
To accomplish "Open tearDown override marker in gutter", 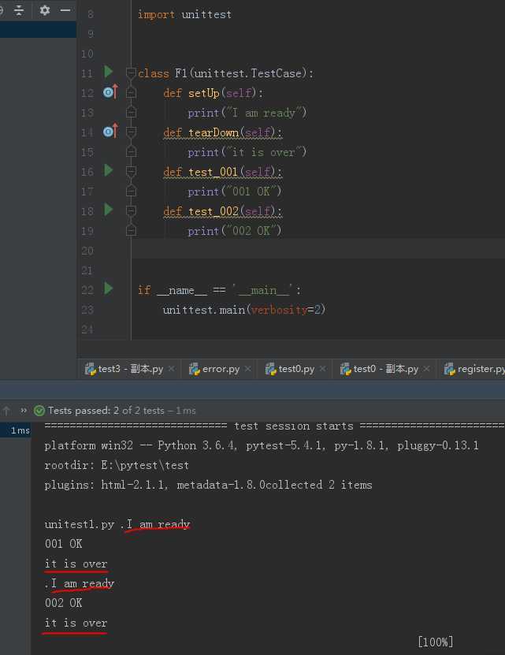I will [x=111, y=132].
